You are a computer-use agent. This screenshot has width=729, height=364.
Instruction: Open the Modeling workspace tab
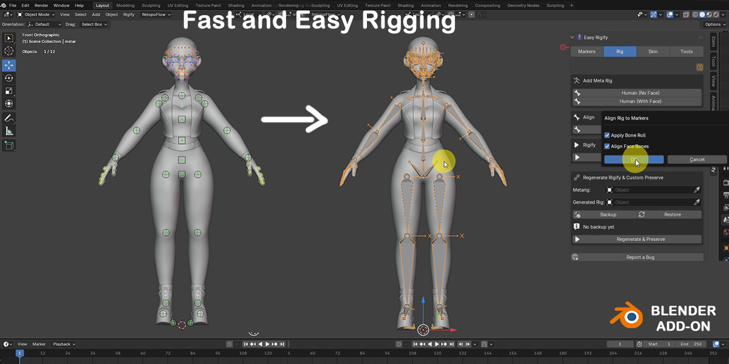coord(125,5)
